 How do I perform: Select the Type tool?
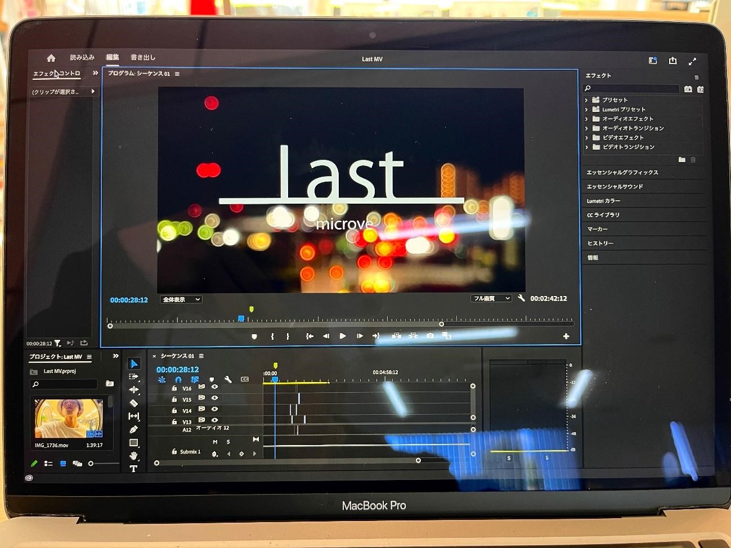tap(134, 469)
